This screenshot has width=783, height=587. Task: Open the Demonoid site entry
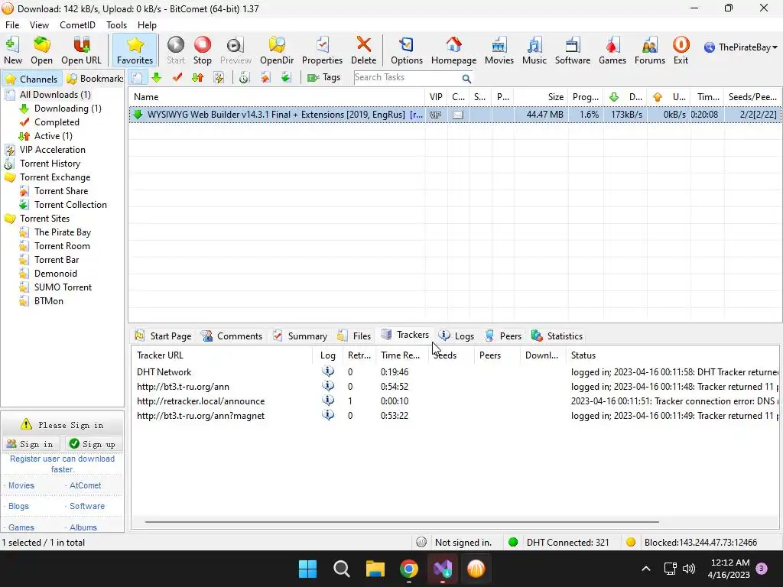[55, 274]
